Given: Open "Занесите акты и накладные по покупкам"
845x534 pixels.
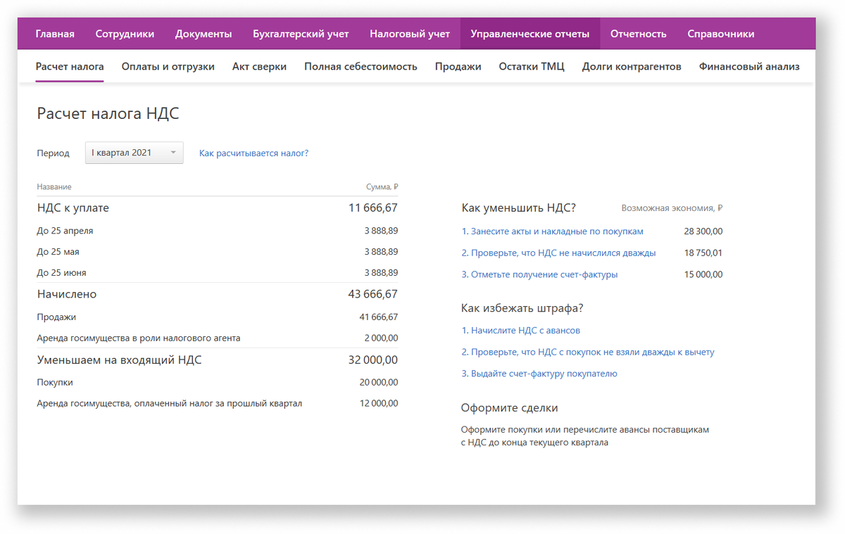Looking at the screenshot, I should coord(553,231).
